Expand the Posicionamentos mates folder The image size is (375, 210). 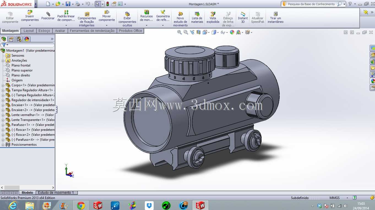(3, 145)
